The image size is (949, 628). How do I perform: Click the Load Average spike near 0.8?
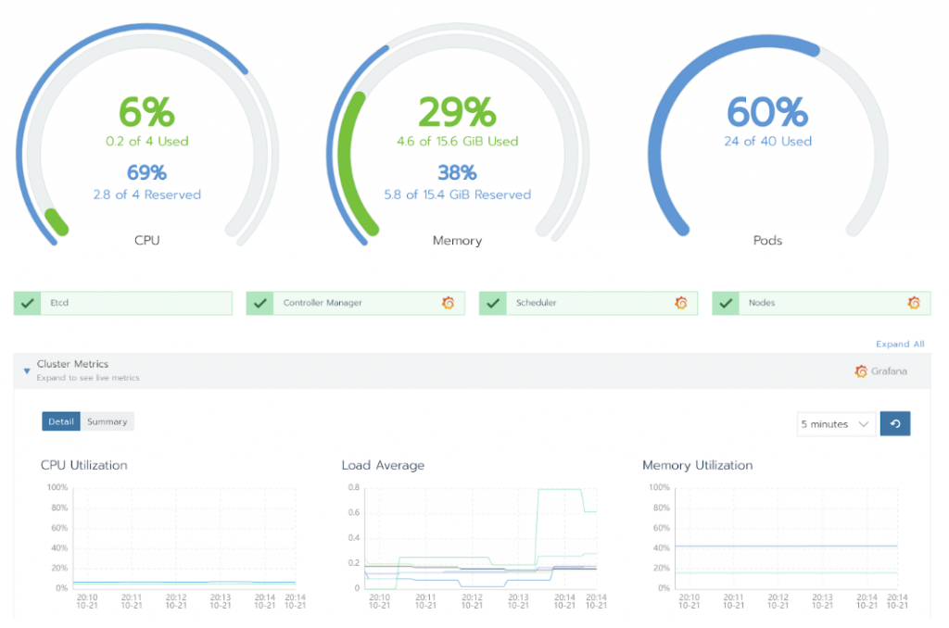[x=560, y=489]
